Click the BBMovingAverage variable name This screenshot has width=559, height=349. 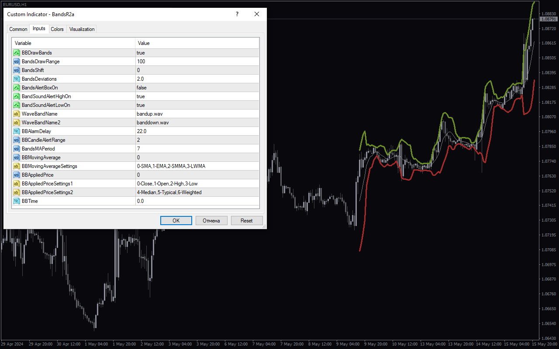(x=41, y=157)
